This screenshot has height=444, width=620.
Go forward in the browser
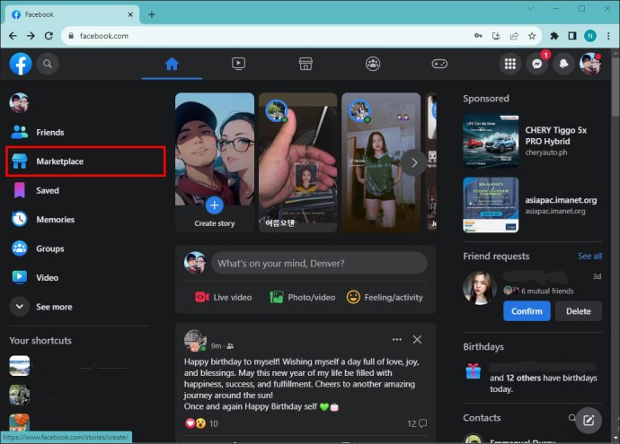click(31, 36)
